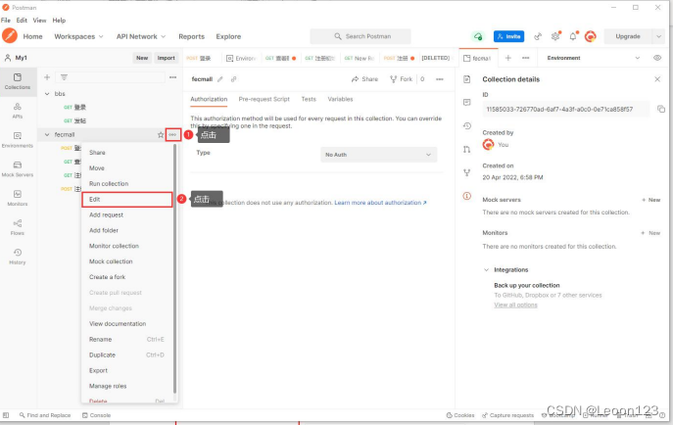
Task: Switch to the Variables tab
Action: [340, 99]
